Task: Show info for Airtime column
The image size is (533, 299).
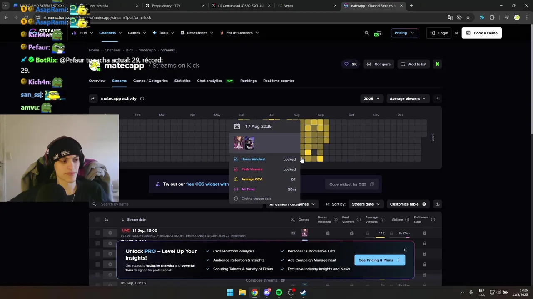Action: tap(407, 219)
